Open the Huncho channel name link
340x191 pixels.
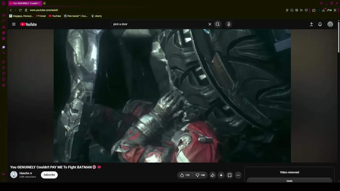click(x=24, y=173)
